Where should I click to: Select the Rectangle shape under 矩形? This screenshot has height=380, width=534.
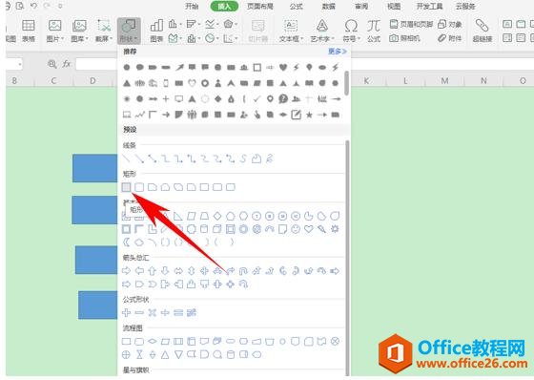click(x=126, y=187)
